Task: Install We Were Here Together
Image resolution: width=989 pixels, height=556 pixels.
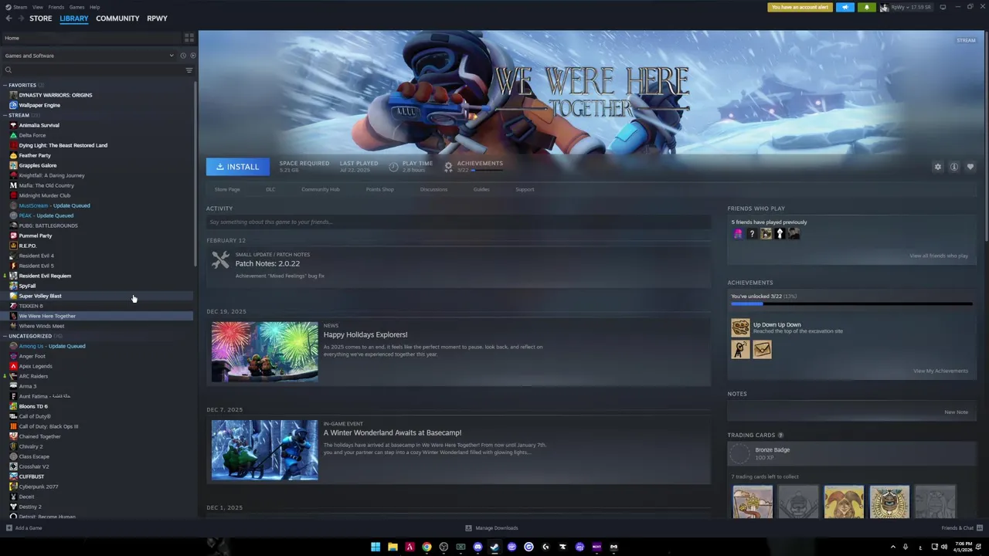Action: [238, 167]
